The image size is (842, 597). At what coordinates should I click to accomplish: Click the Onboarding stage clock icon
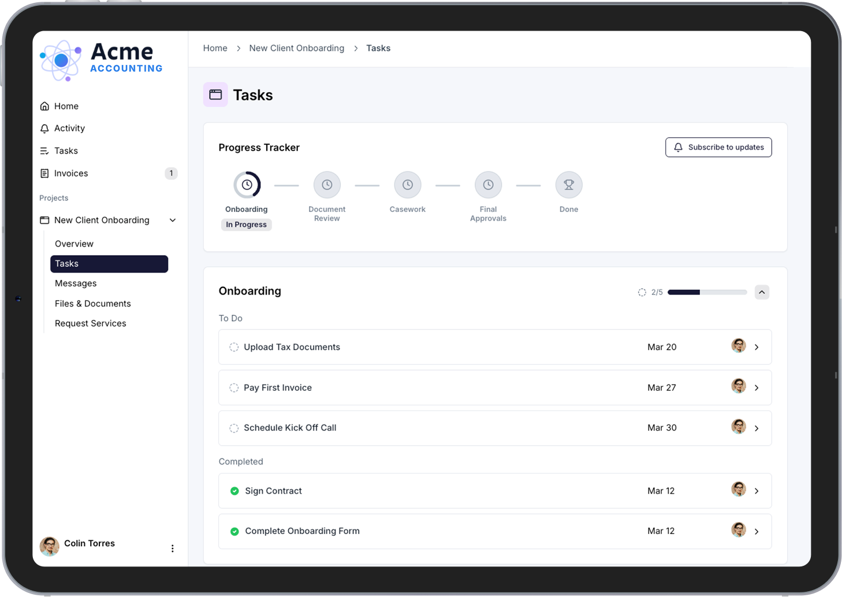pos(247,185)
